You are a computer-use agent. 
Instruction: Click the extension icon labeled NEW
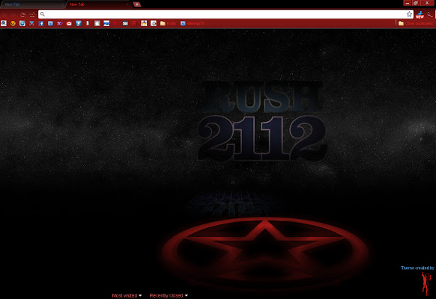click(420, 15)
